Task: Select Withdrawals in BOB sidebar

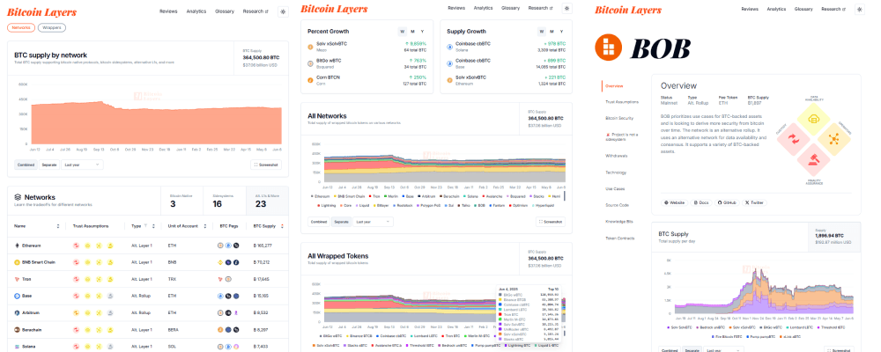Action: tap(616, 156)
